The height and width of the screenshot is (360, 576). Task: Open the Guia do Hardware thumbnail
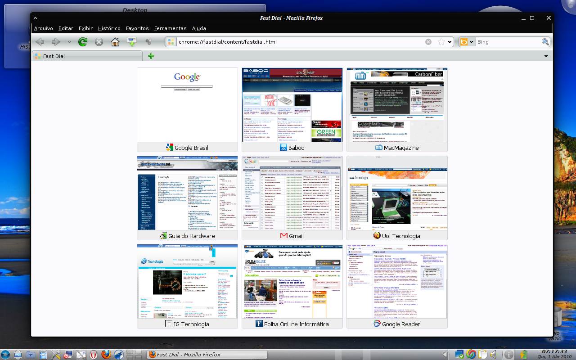click(187, 193)
